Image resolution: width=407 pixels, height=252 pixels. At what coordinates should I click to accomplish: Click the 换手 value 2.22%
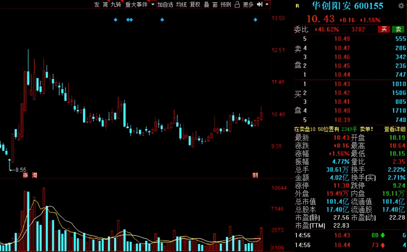pyautogui.click(x=397, y=170)
